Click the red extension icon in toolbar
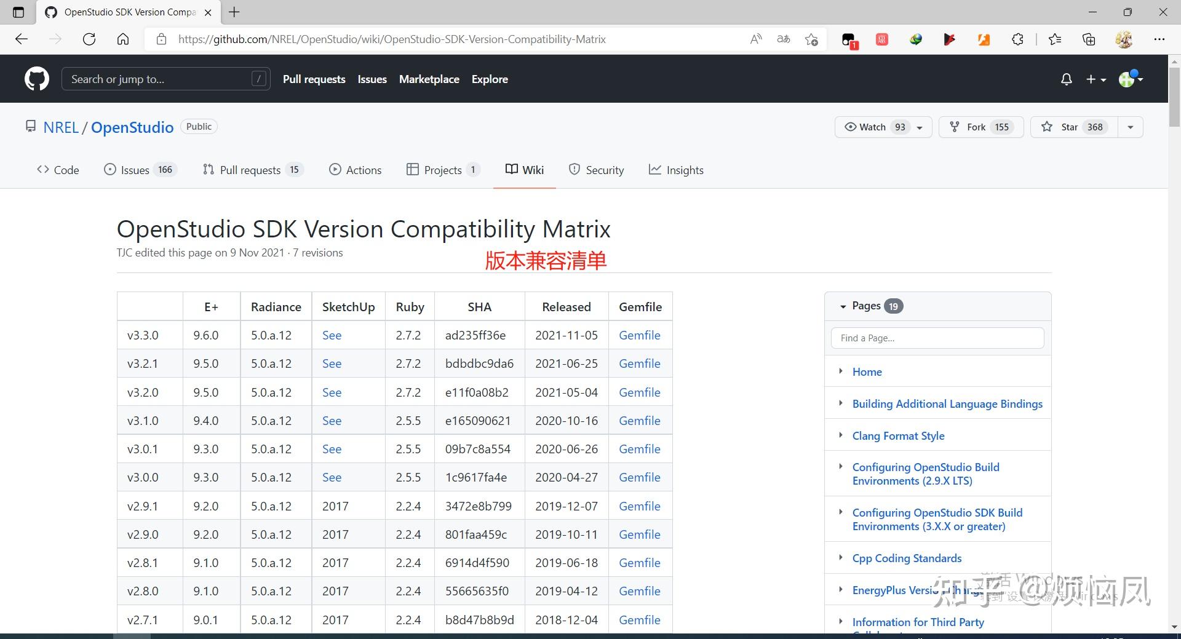 click(882, 39)
